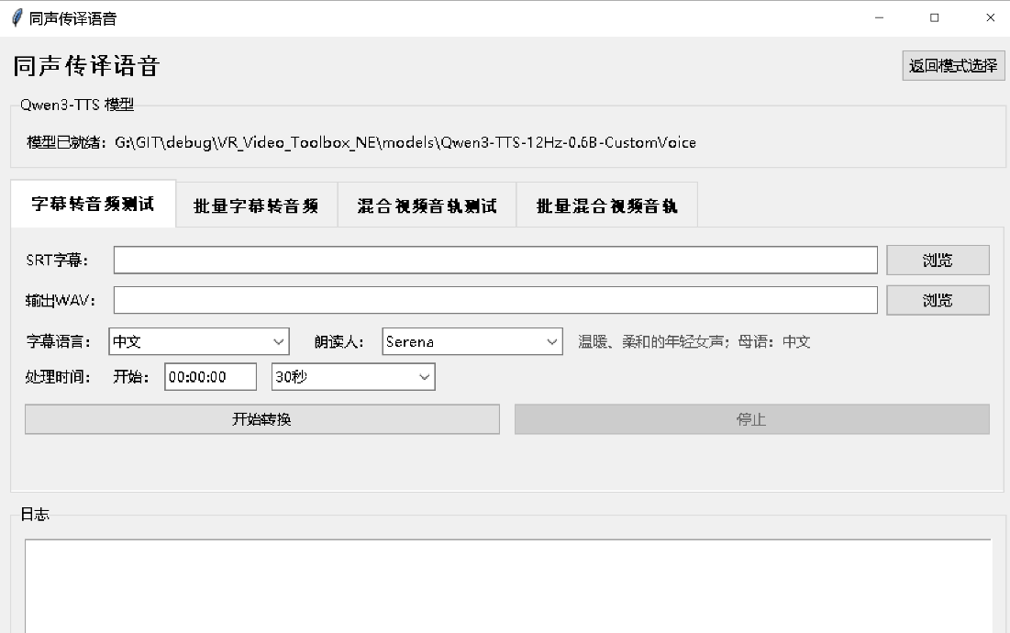The image size is (1010, 633).
Task: Click the 开始 time field 00:00:00
Action: tap(211, 377)
